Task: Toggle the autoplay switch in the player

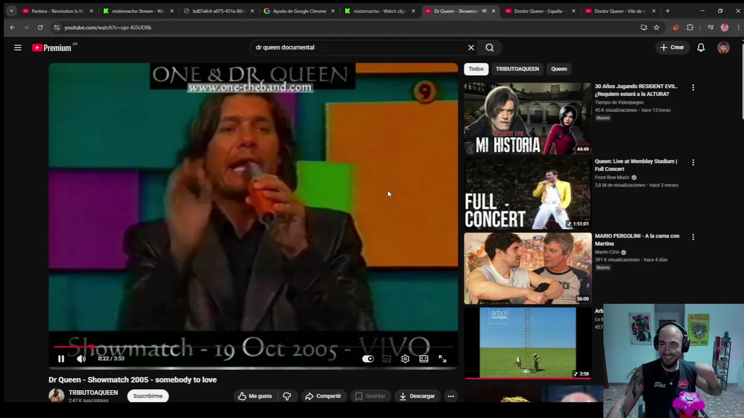Action: (x=368, y=359)
